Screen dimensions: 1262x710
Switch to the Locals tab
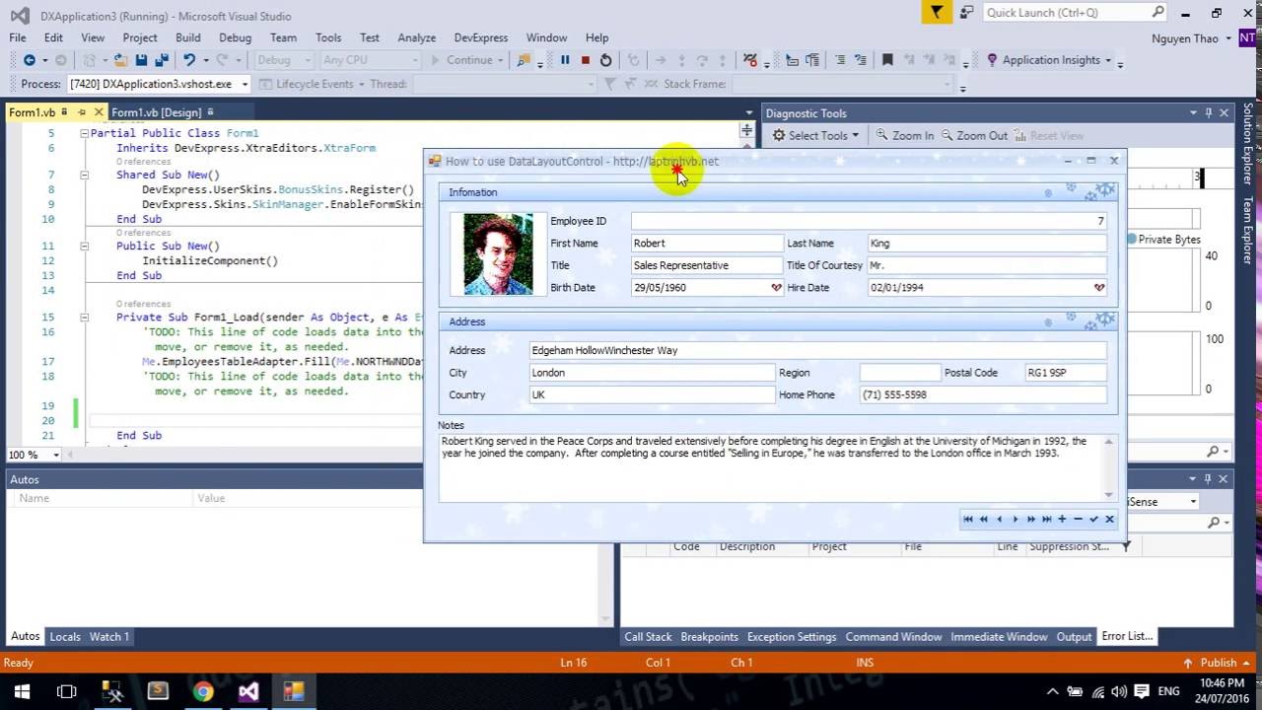(x=65, y=637)
